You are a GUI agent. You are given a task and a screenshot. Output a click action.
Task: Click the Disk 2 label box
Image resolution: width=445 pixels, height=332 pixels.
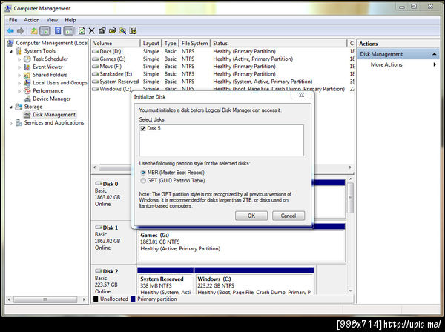click(x=113, y=280)
